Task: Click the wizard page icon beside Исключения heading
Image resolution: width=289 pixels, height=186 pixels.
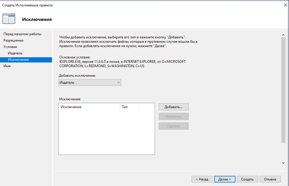Action: pyautogui.click(x=9, y=19)
